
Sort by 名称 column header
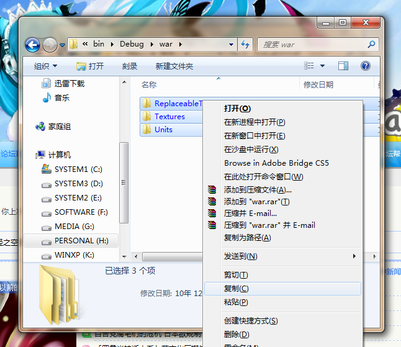[x=149, y=84]
